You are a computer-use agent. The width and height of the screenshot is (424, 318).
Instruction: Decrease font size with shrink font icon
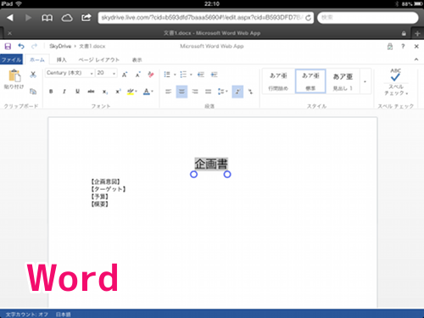[137, 75]
